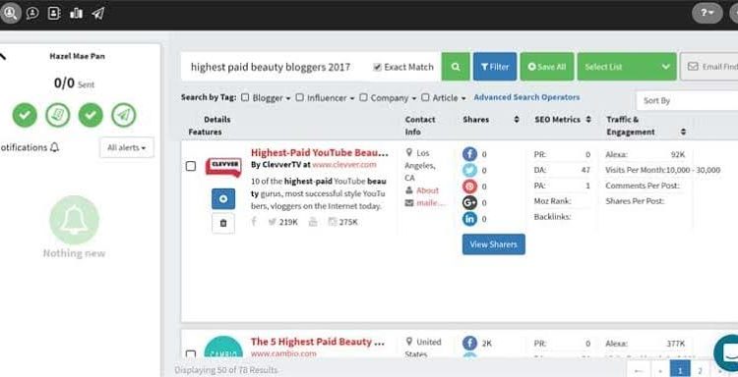
Task: Open the search magnifier icon in top bar
Action: click(x=10, y=13)
